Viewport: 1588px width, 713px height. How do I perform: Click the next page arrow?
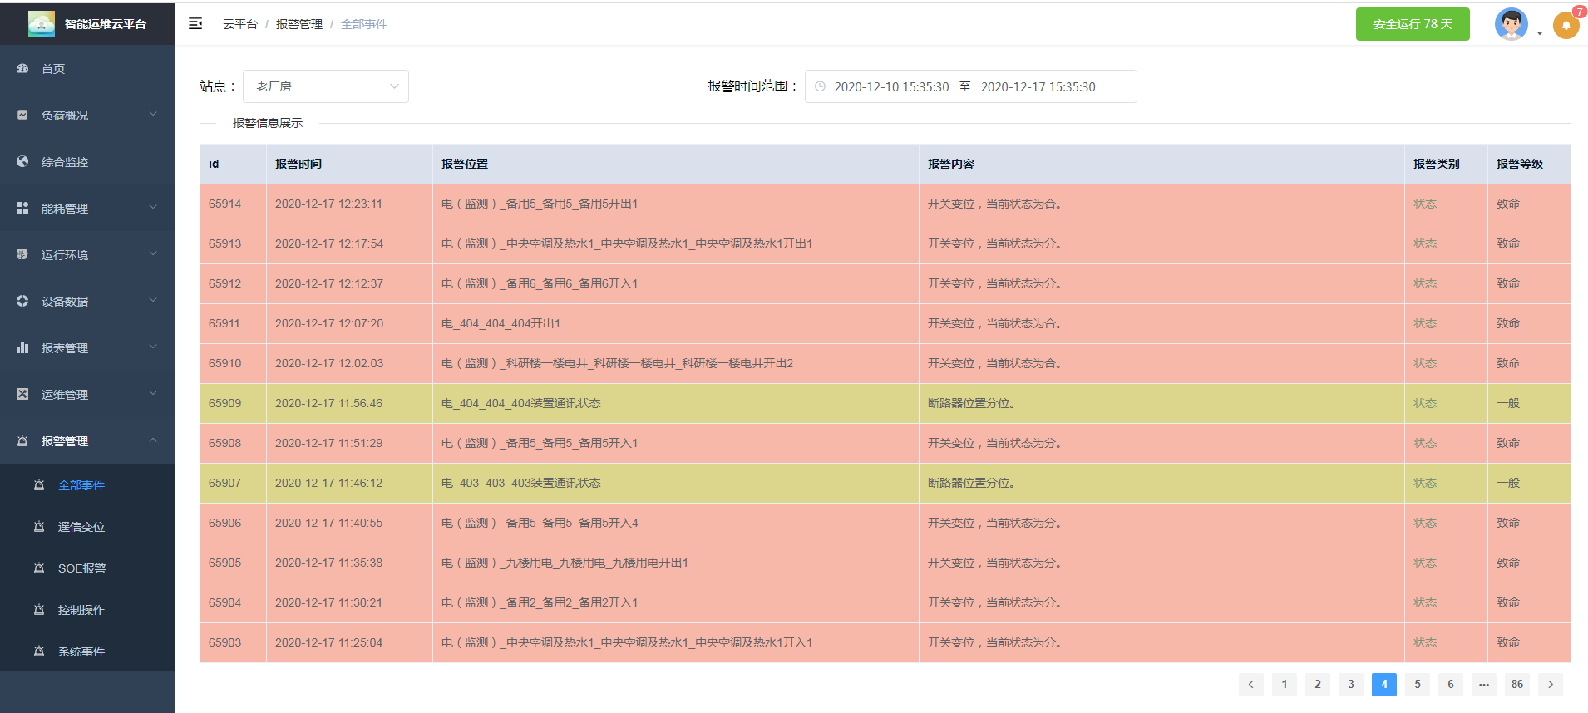pos(1550,684)
